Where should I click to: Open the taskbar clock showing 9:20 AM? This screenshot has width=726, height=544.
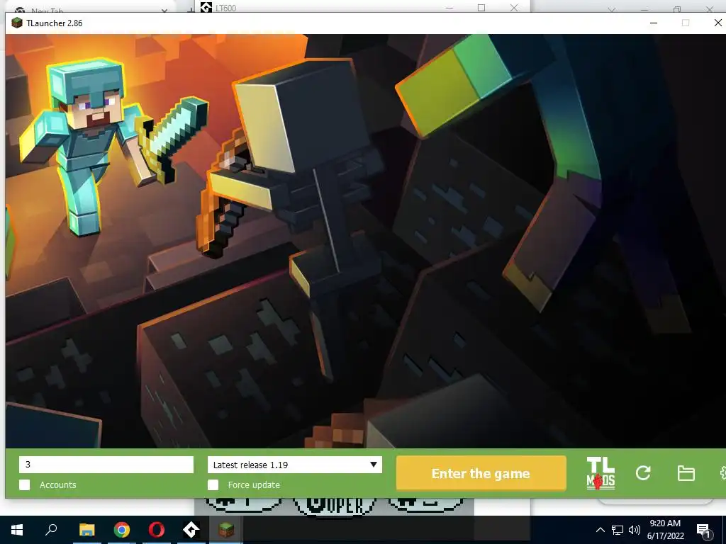[665, 530]
